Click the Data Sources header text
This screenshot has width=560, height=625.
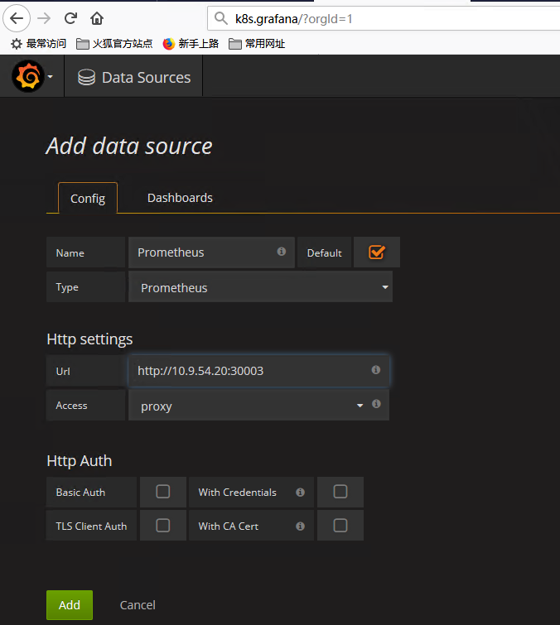coord(146,77)
